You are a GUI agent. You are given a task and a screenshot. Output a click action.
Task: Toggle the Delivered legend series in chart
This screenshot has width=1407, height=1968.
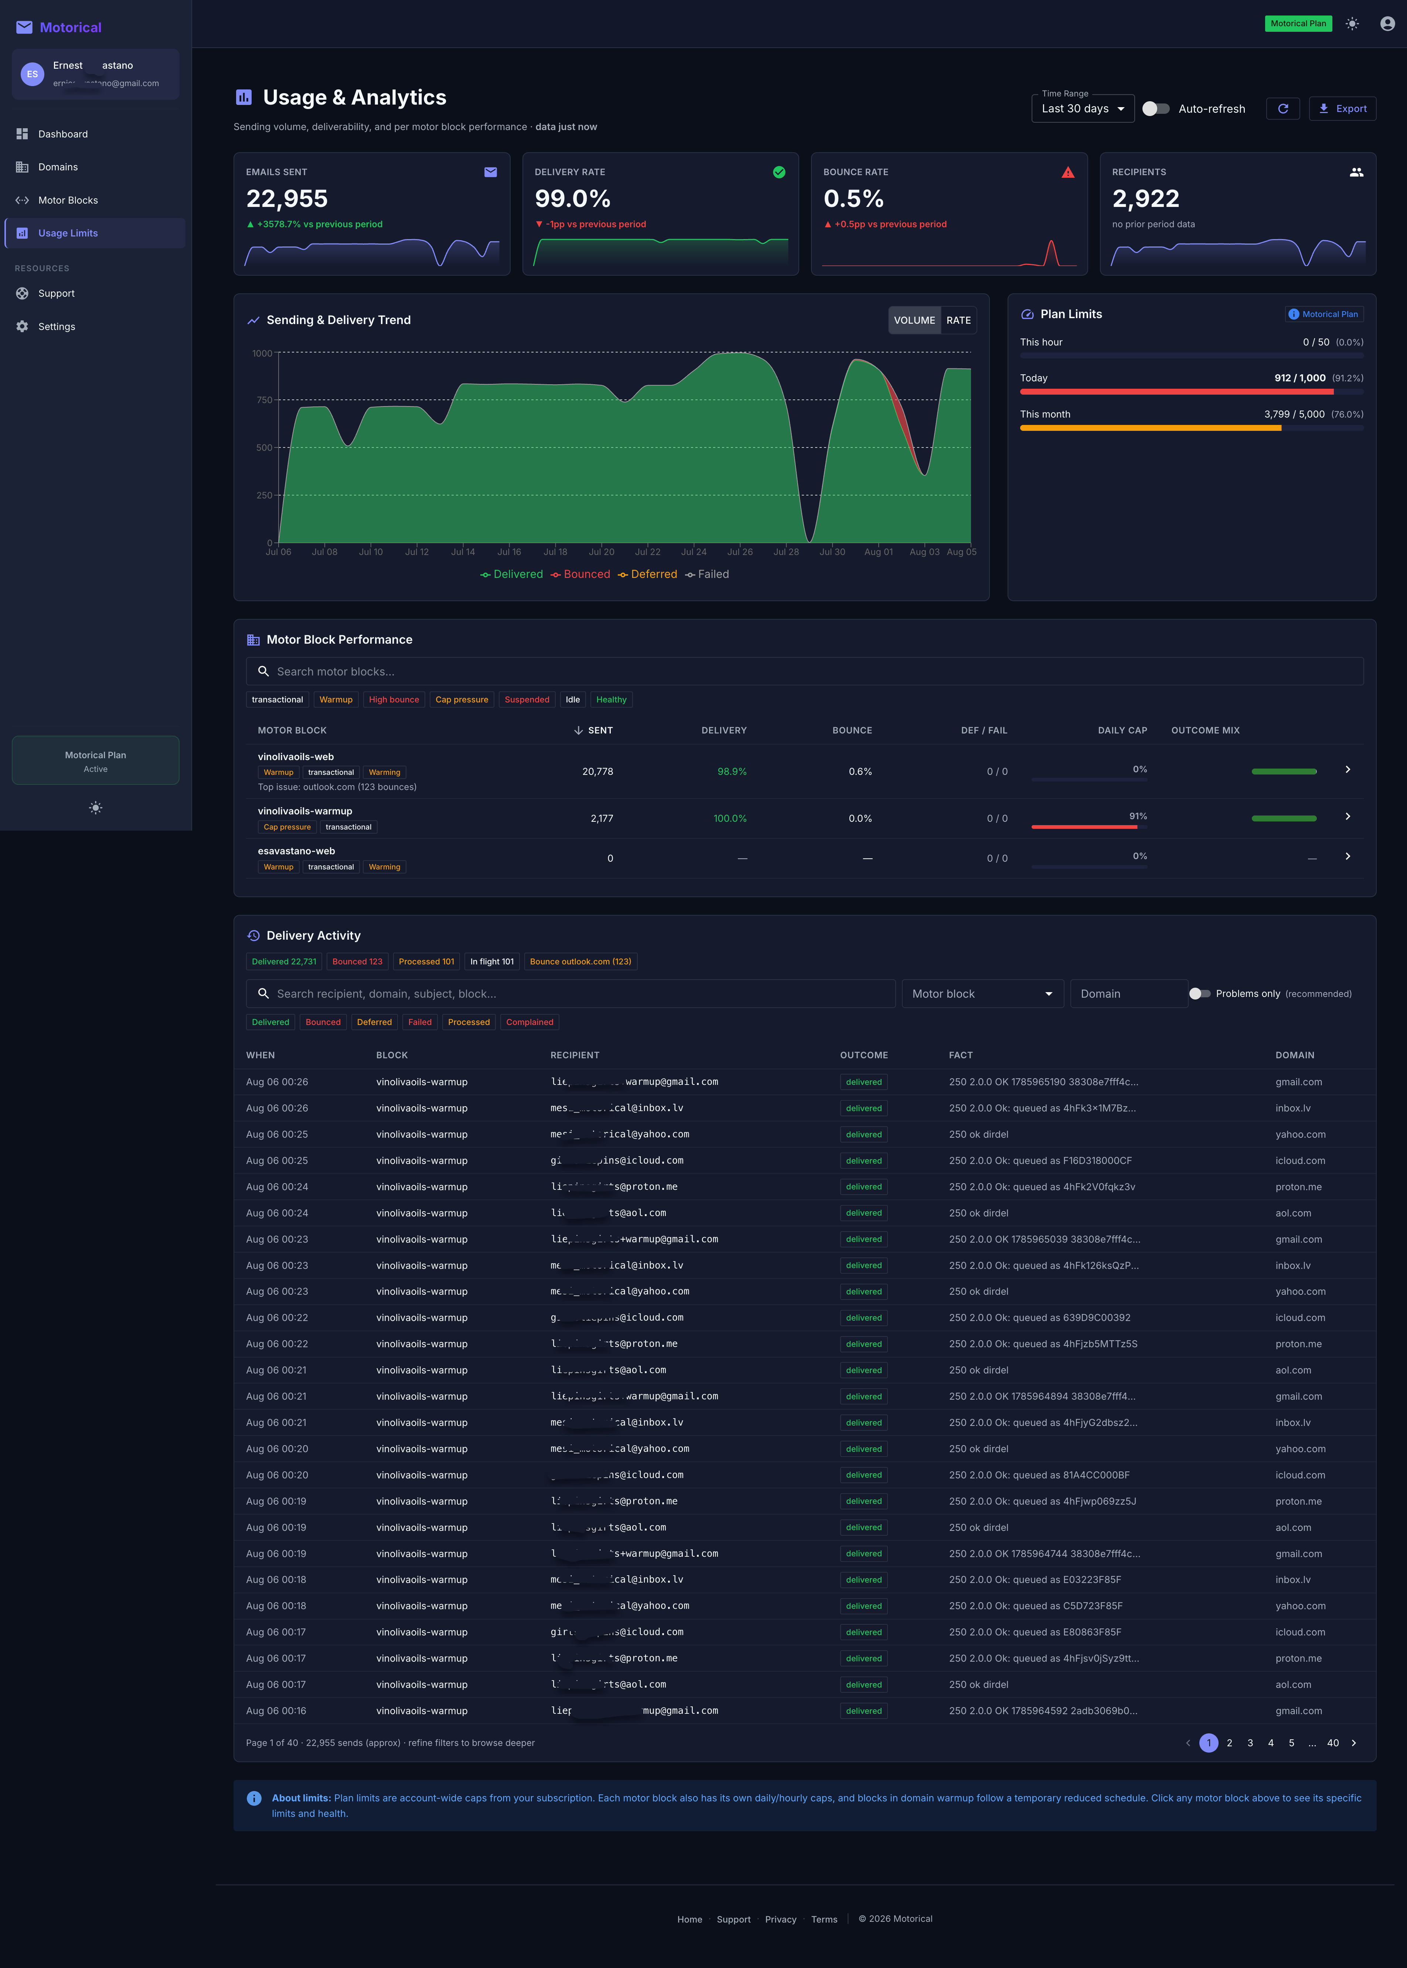512,574
